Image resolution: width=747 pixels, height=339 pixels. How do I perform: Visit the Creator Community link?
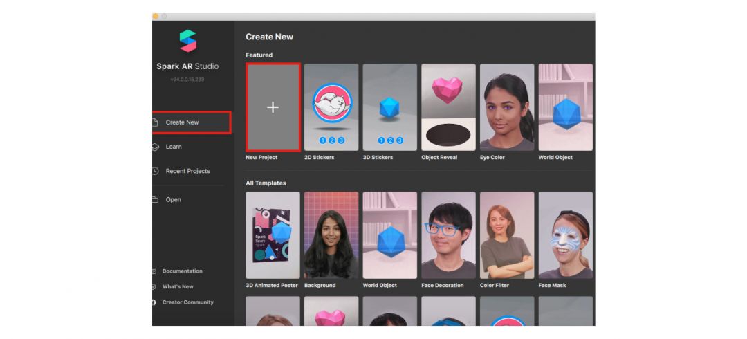[187, 302]
